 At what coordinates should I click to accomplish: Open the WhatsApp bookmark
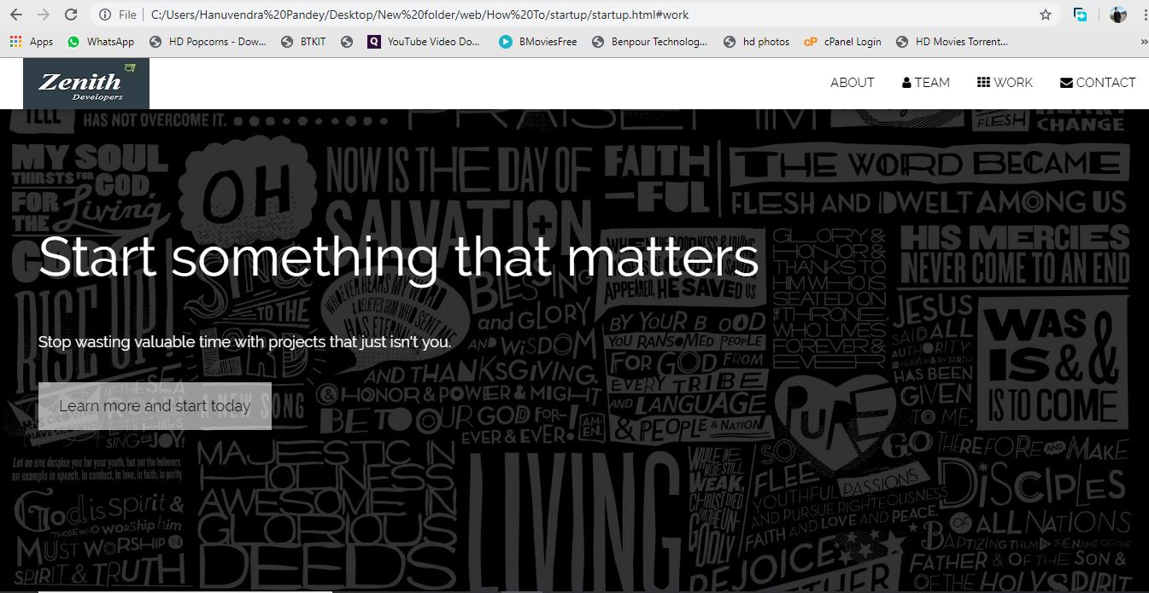(101, 41)
